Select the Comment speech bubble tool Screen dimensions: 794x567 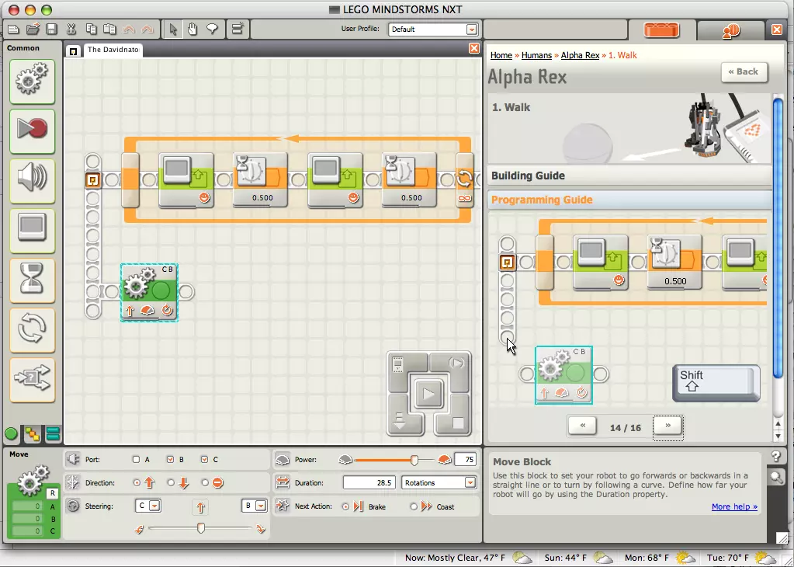click(212, 30)
